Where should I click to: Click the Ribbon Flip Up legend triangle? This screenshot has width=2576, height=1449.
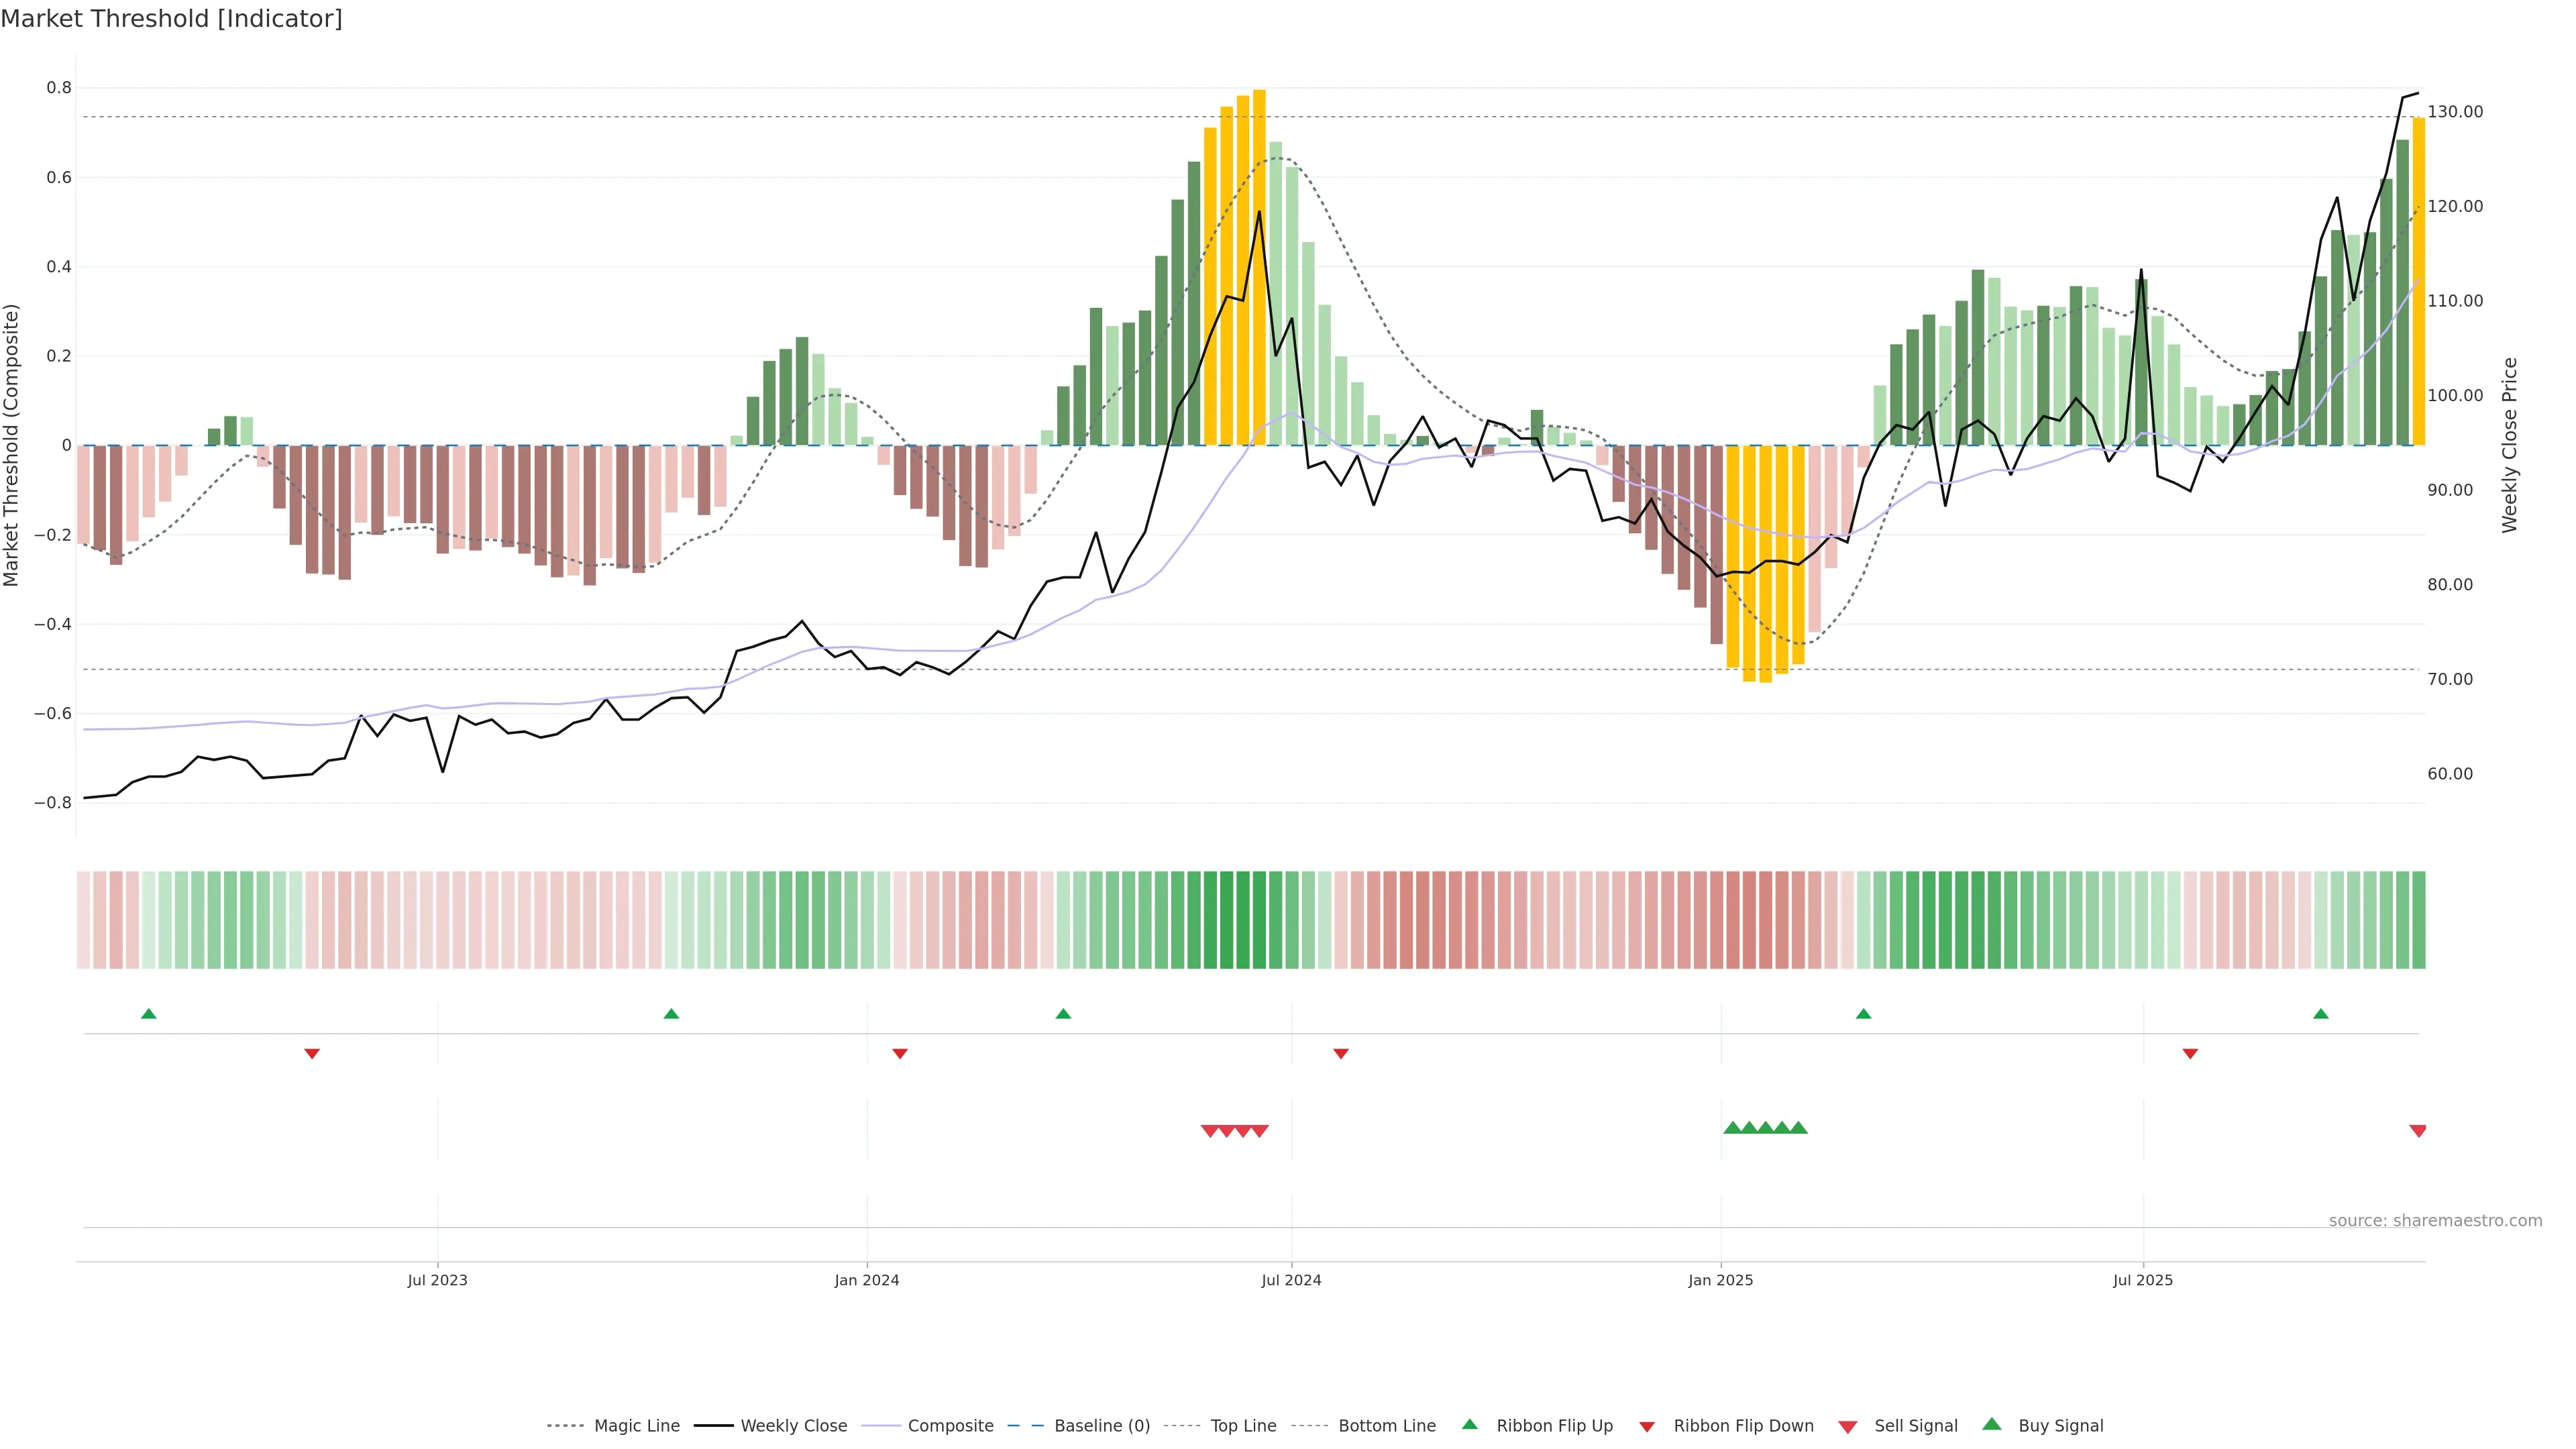click(x=1469, y=1424)
